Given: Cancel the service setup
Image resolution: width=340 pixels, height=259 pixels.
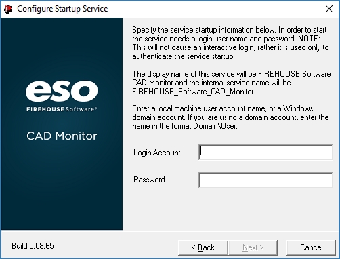Looking at the screenshot, I should pos(312,247).
